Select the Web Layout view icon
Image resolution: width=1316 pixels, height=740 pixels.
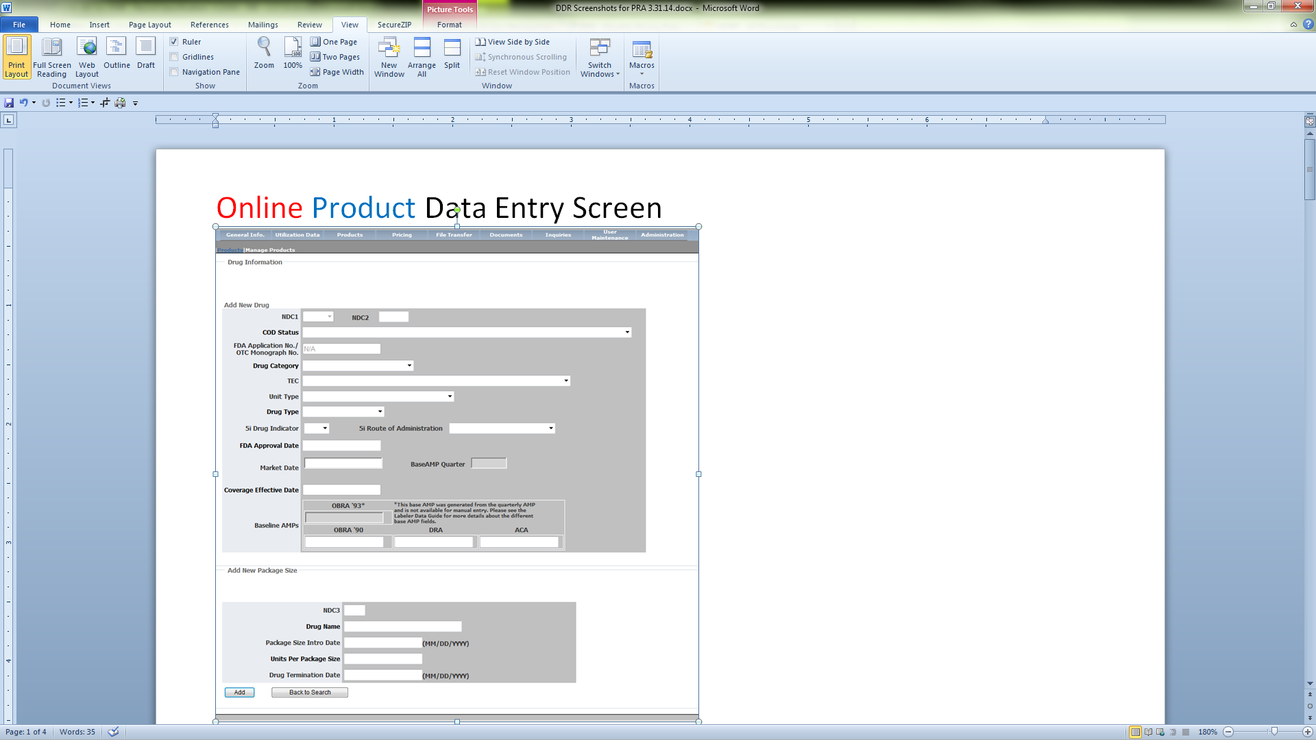87,56
